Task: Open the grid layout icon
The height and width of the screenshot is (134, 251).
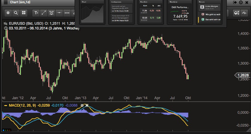Action: pyautogui.click(x=24, y=13)
